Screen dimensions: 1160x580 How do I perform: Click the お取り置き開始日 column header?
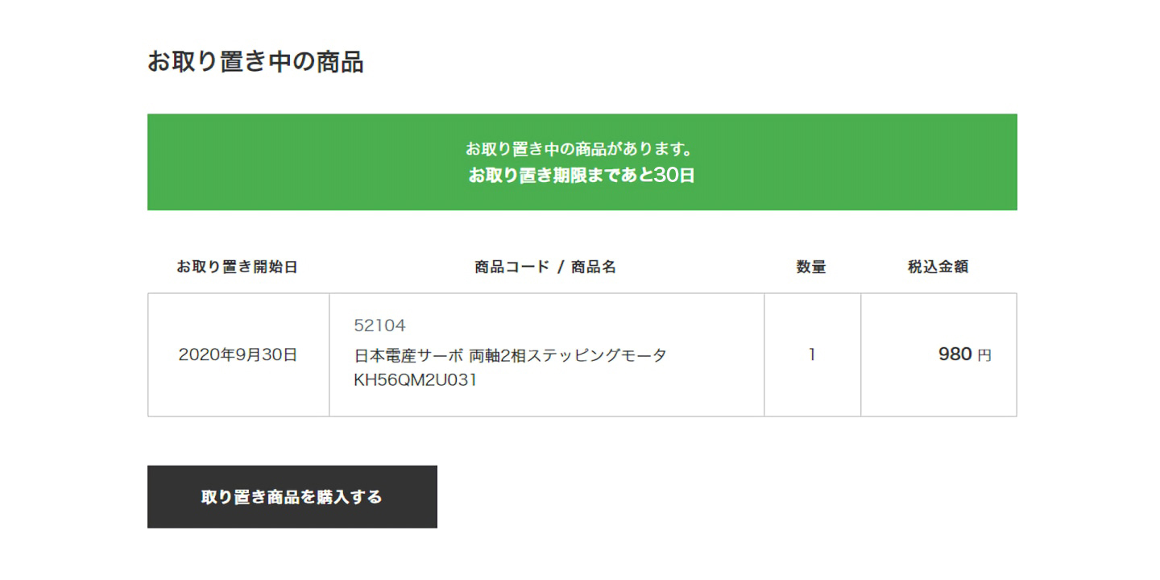pos(238,267)
